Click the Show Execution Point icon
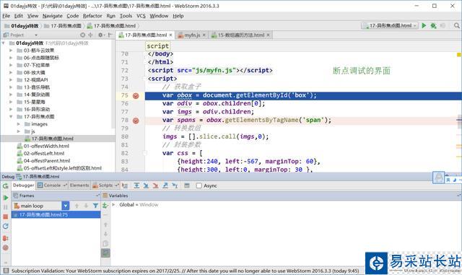The width and height of the screenshot is (462, 275). point(125,185)
